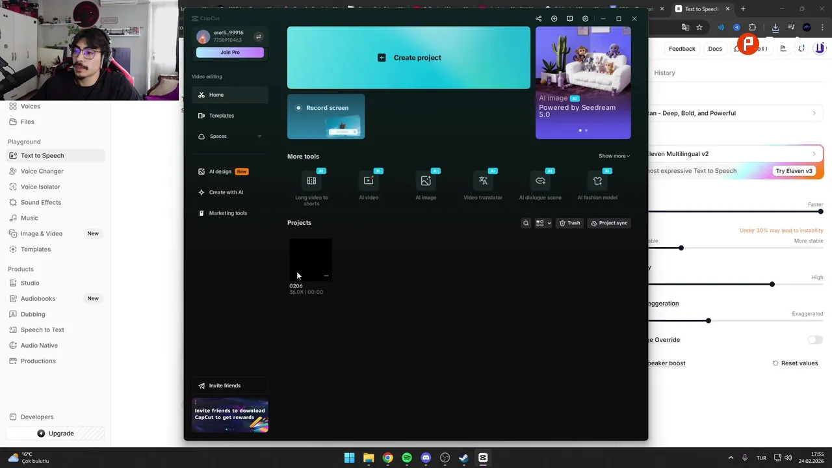Open AI design in CapCut sidebar
This screenshot has height=468, width=832.
[229, 172]
